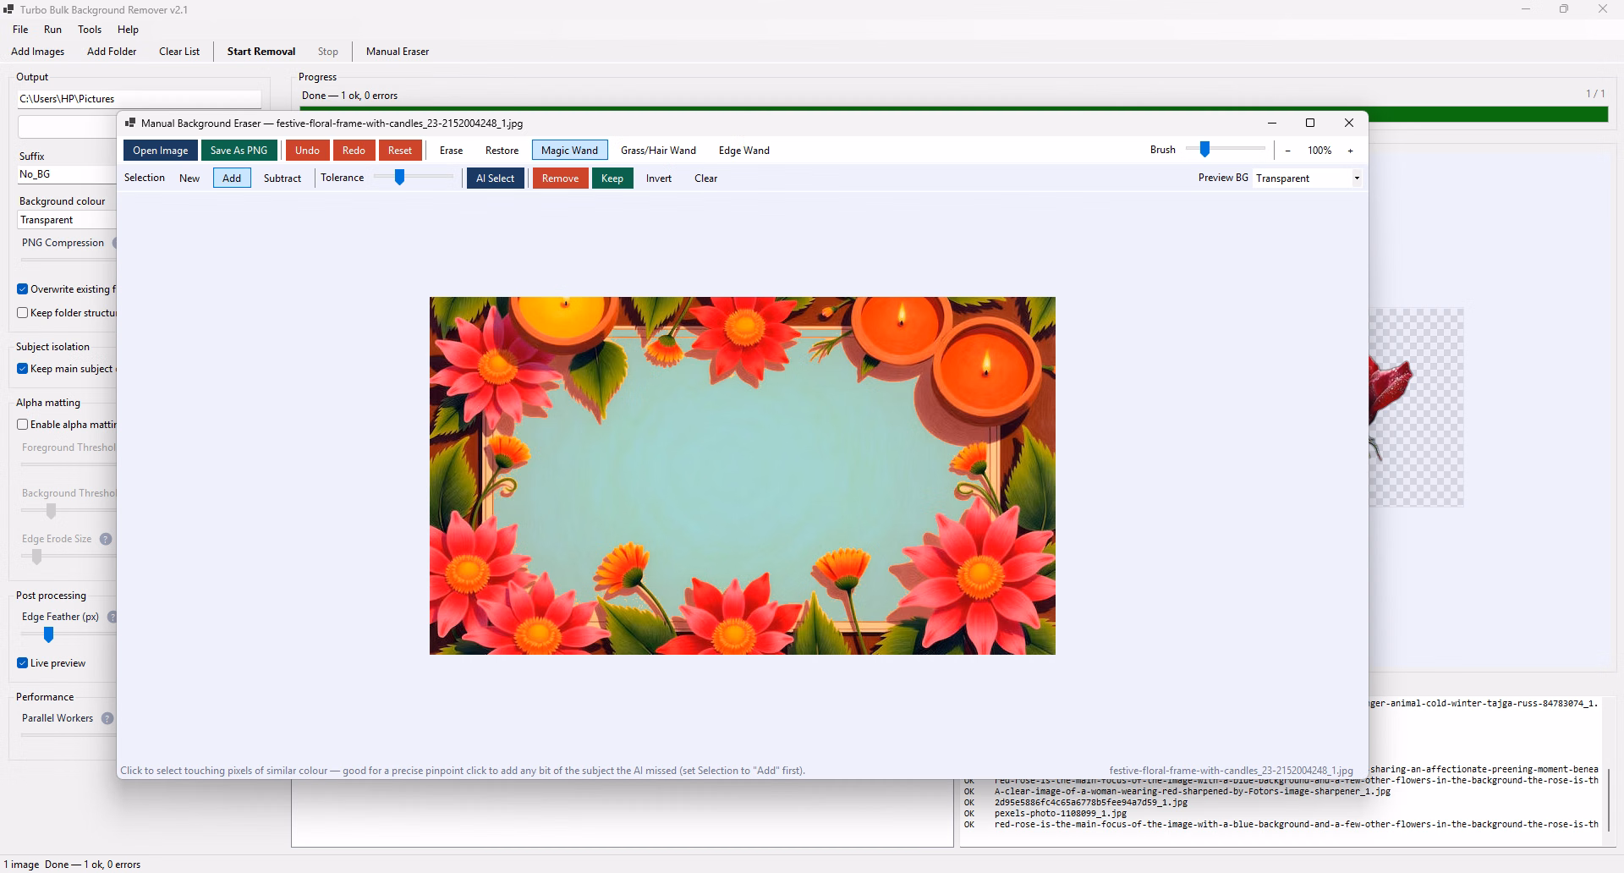Increase zoom with the plus button
The width and height of the screenshot is (1624, 873).
tap(1351, 151)
